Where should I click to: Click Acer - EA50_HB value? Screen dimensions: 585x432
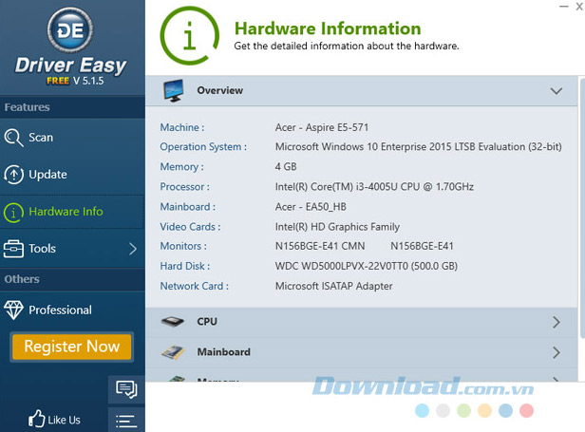(x=311, y=207)
